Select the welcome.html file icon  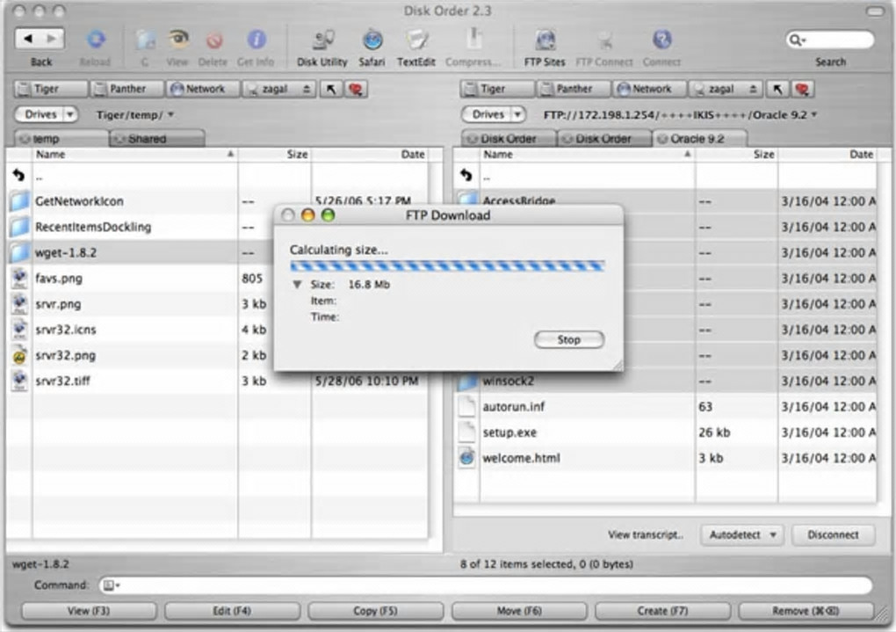tap(466, 458)
